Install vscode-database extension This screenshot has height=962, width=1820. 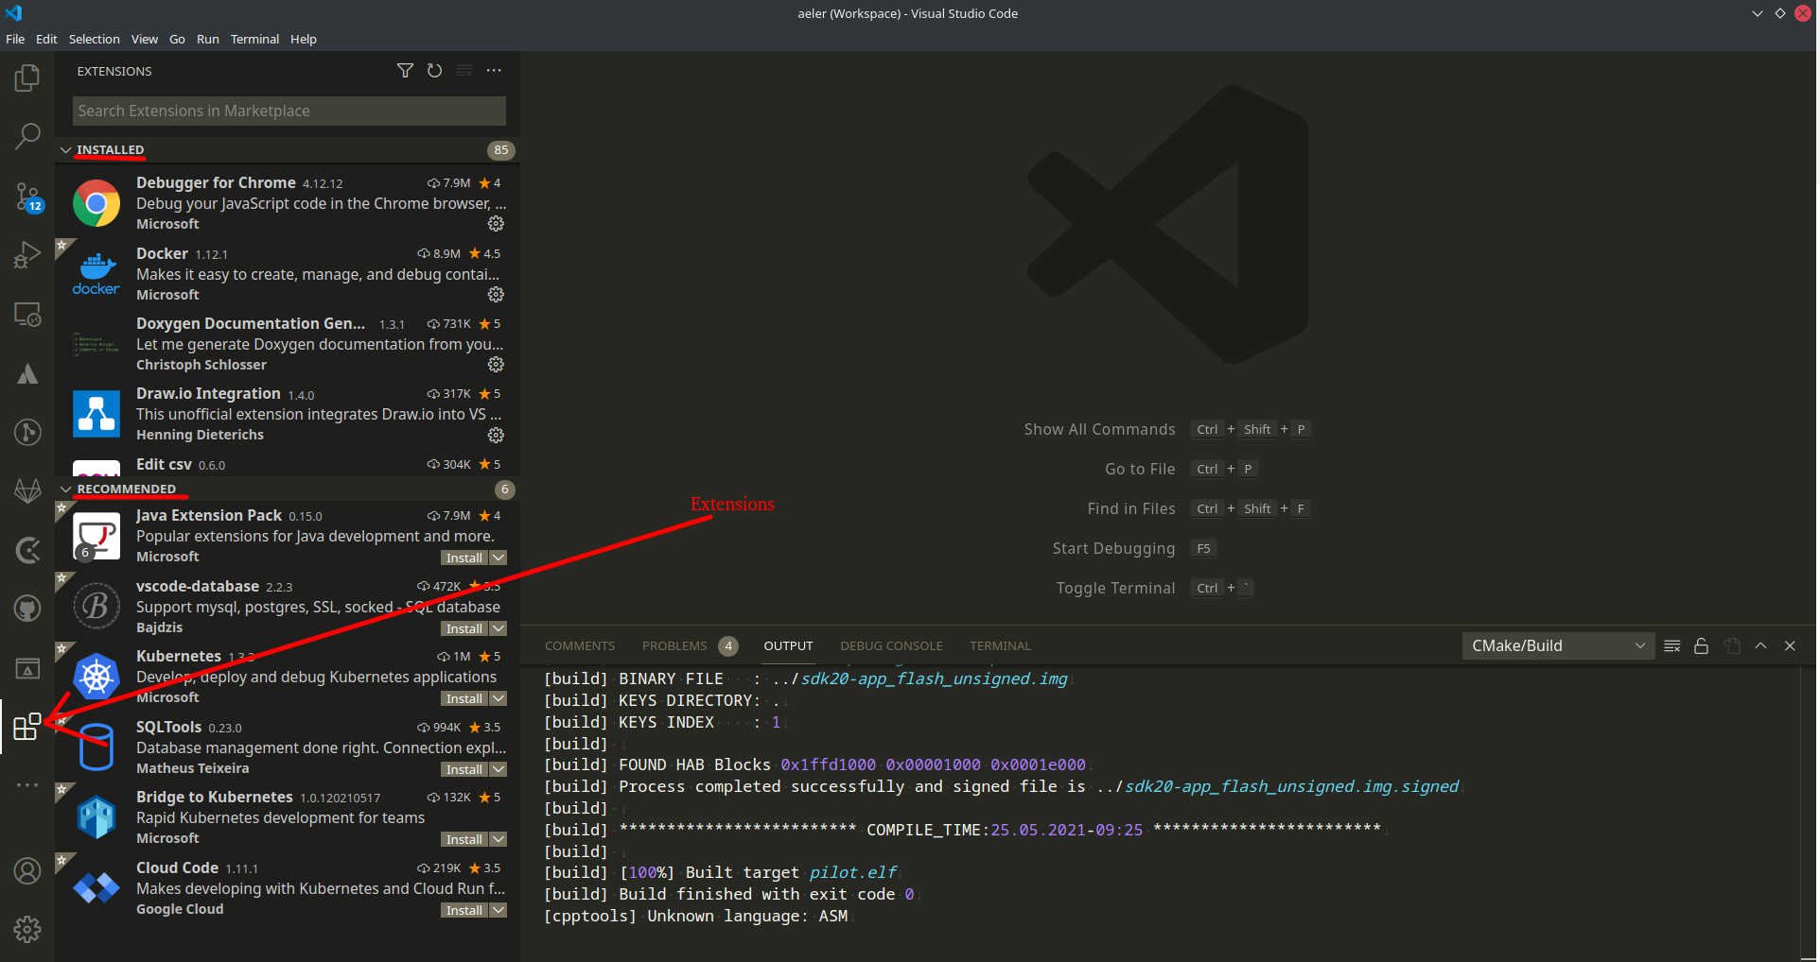[x=464, y=629]
